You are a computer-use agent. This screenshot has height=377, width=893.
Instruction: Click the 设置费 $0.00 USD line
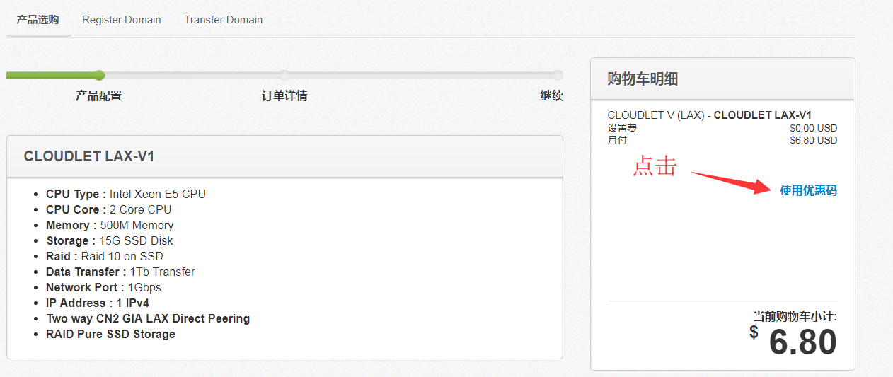[722, 129]
